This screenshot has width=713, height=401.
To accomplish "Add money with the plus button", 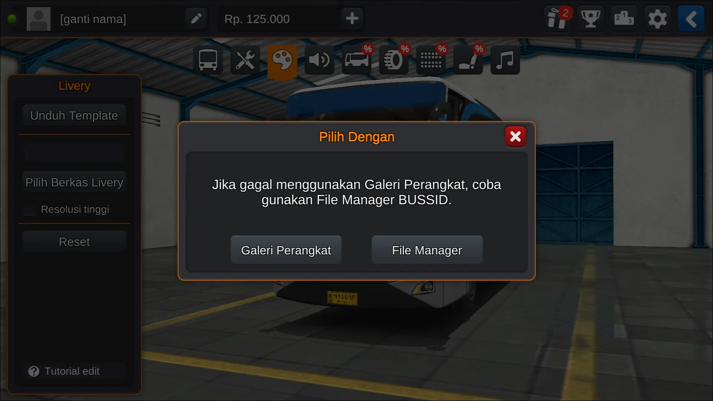I will pyautogui.click(x=352, y=19).
